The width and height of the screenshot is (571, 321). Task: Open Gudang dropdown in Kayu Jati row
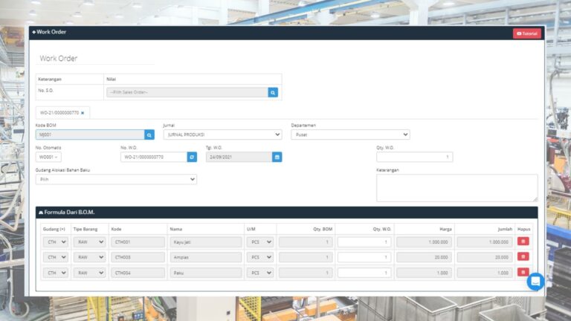tap(55, 242)
